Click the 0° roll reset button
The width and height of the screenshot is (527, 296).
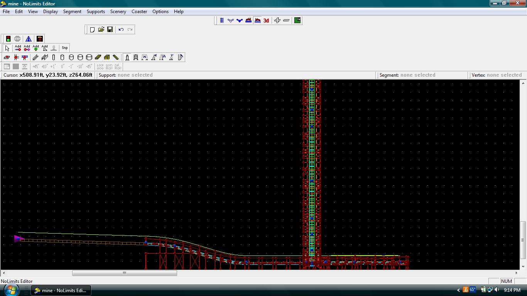click(x=62, y=67)
